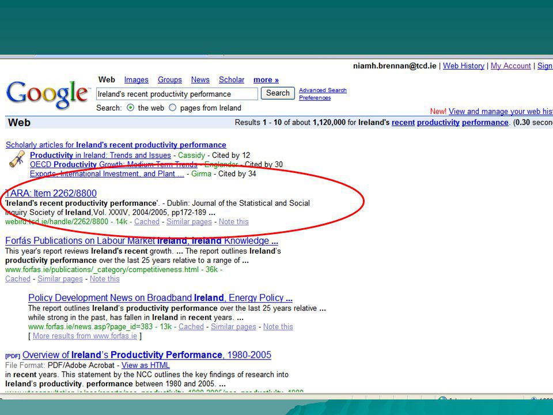Click Note this for TARA result
The width and height of the screenshot is (553, 415).
tap(233, 221)
